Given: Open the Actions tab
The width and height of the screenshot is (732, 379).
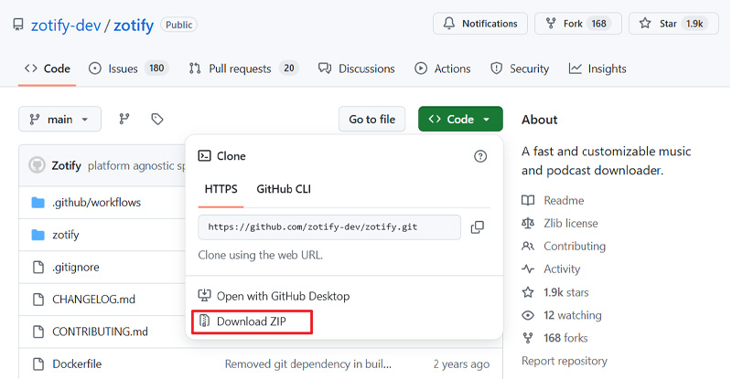Looking at the screenshot, I should (x=442, y=68).
